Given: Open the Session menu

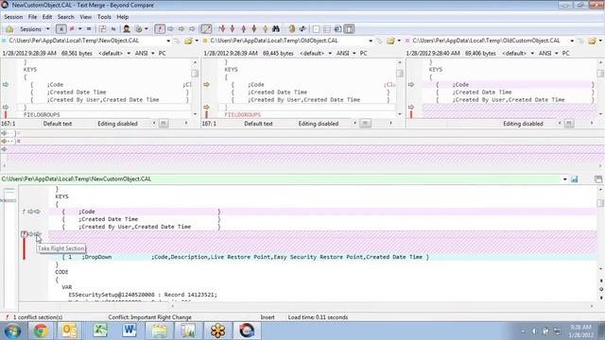Looking at the screenshot, I should coord(13,17).
